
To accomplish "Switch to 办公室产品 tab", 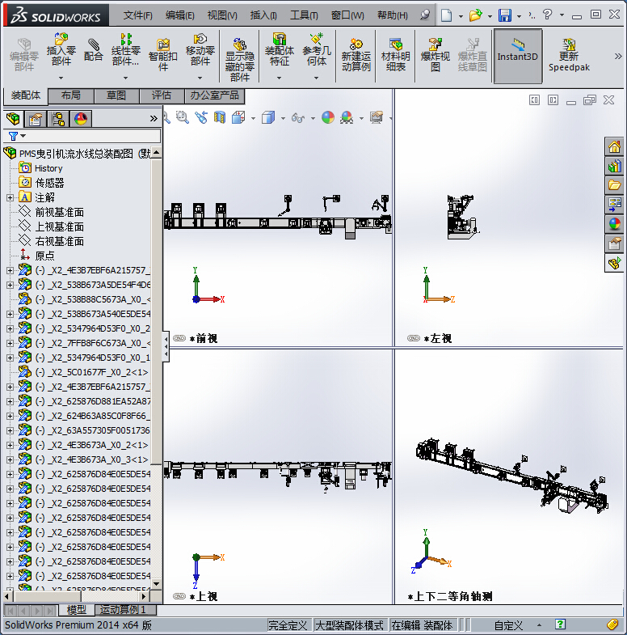I will pos(214,95).
